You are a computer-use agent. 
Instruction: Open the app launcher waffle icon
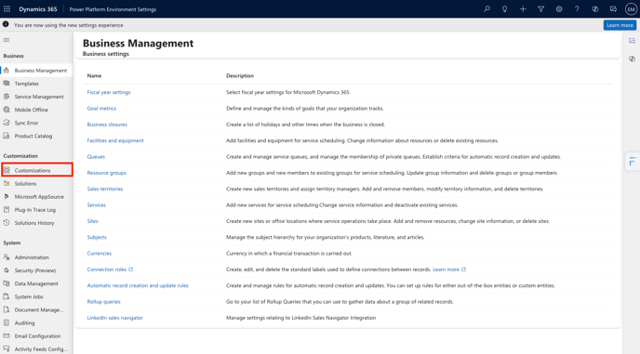7,9
